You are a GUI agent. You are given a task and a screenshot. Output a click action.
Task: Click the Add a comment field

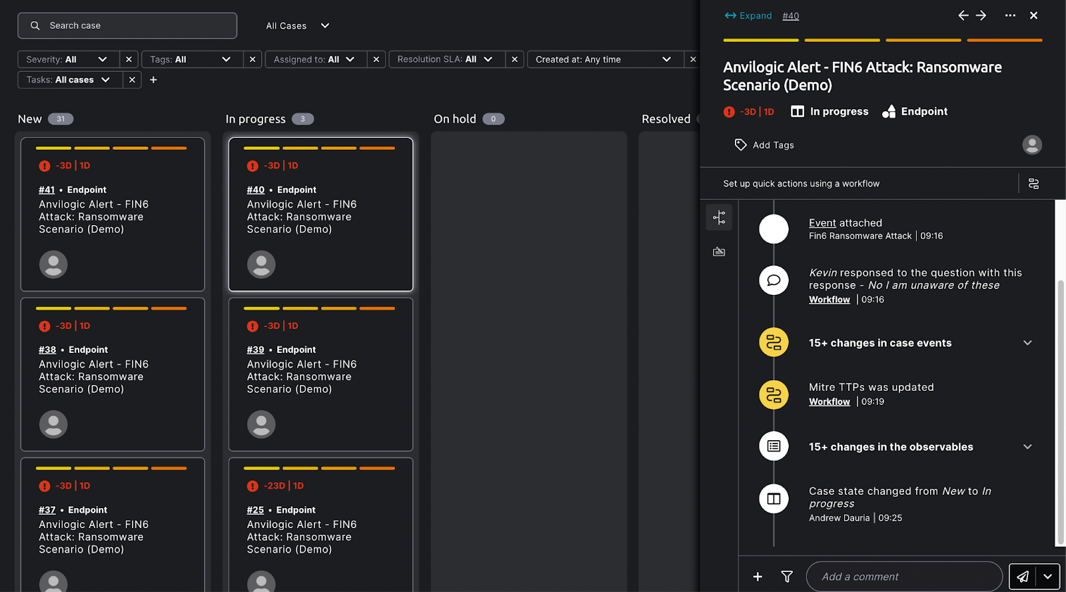[x=903, y=577]
